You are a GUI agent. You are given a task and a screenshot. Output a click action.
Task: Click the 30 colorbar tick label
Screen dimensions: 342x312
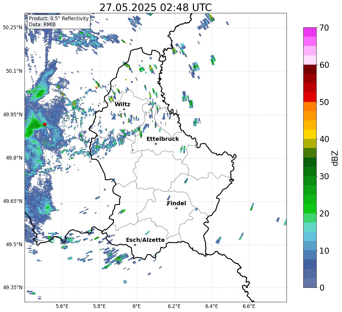(x=324, y=176)
